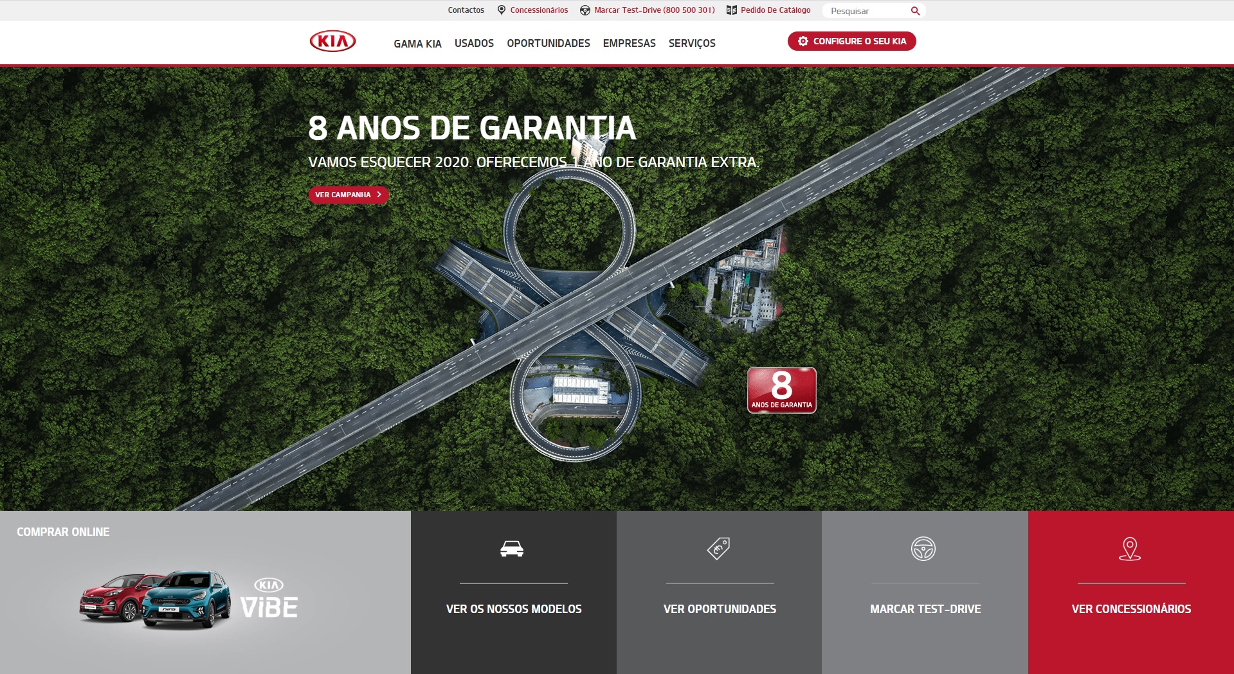Screen dimensions: 1234x674
Task: Open the Usados menu item
Action: [x=474, y=43]
